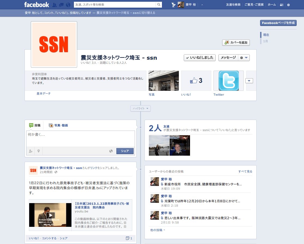Screen dimensions: 304x244
Task: Focus the search field for friends and spots
Action: pyautogui.click(x=115, y=5)
